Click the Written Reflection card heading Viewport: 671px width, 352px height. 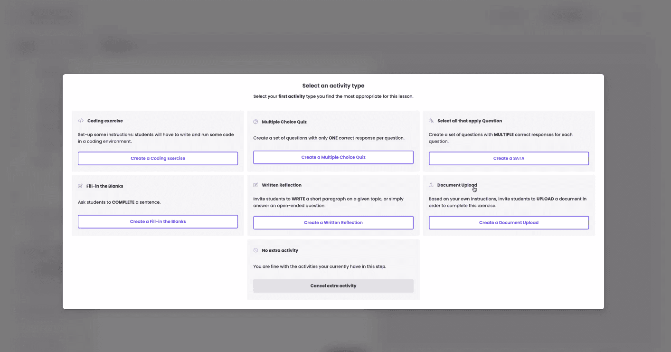[x=282, y=185]
